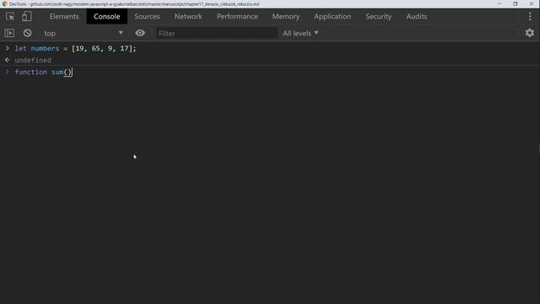
Task: Click the 'let numbers' console entry
Action: (x=75, y=48)
